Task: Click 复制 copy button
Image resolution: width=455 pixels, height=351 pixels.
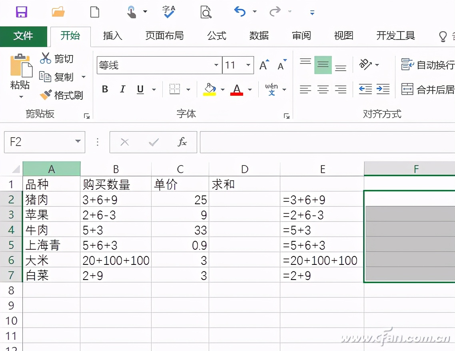Action: (x=57, y=77)
